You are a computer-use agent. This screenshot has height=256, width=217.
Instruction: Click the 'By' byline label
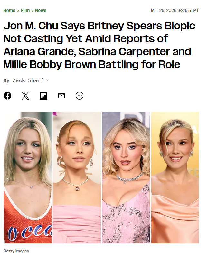pos(6,80)
